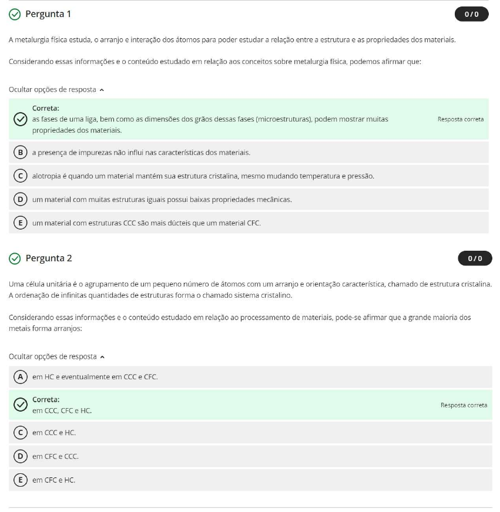Click the checkmark icon on Pergunta 1's correct answer
This screenshot has height=512, width=500.
(20, 119)
